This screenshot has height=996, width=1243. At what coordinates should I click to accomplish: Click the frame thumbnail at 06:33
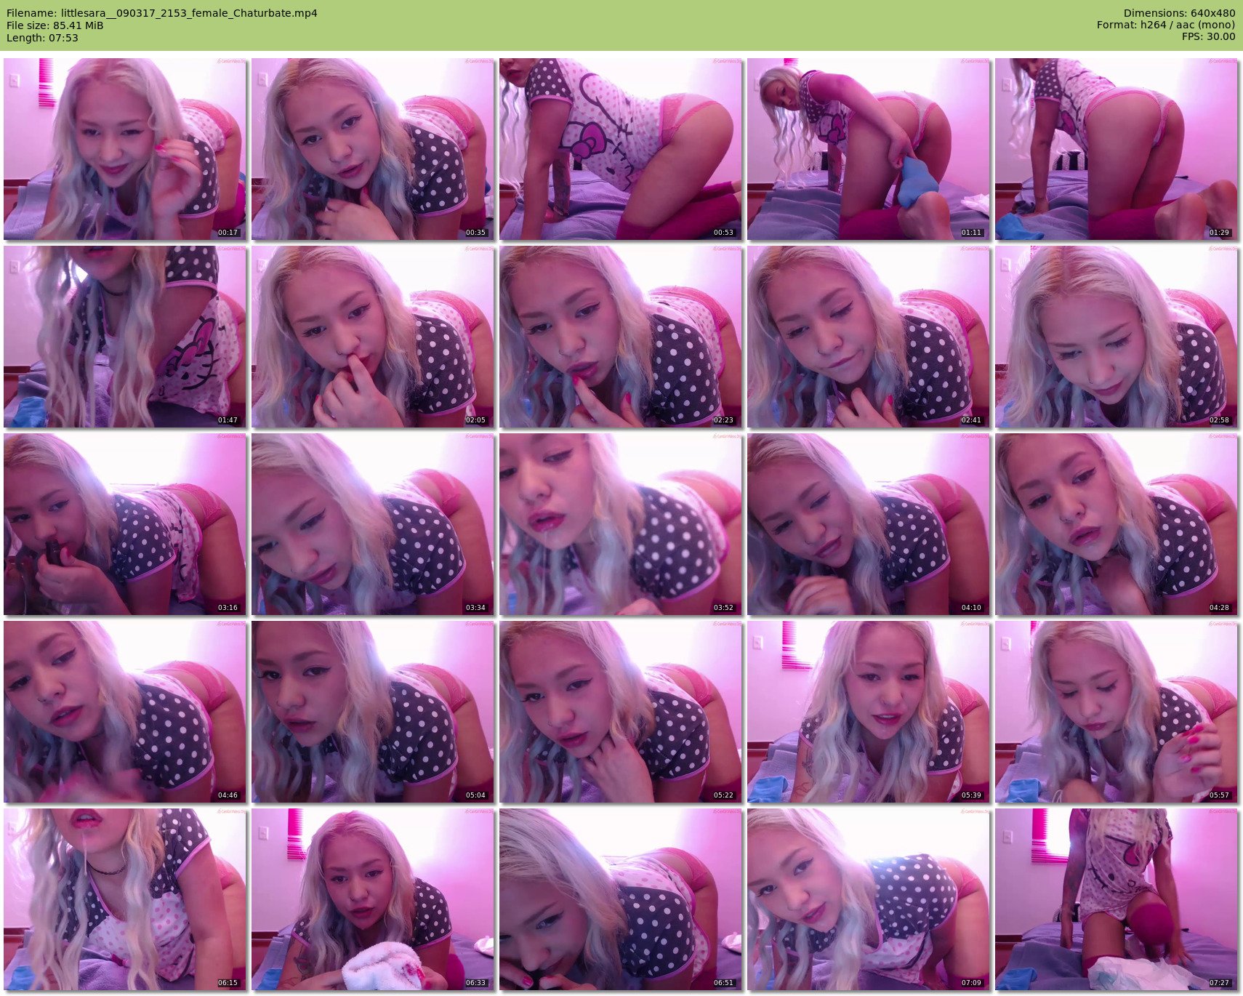point(373,899)
